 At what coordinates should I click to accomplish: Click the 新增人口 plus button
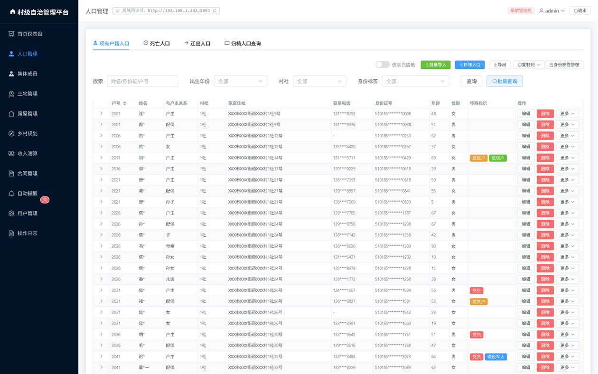(470, 65)
